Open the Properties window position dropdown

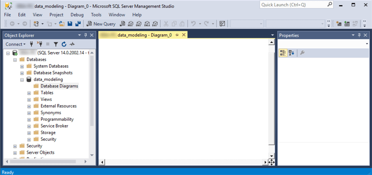pos(353,35)
